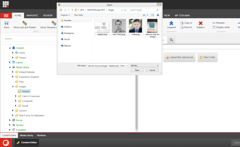This screenshot has height=147, width=240.
Task: Open the File name history dropdown
Action: click(127, 66)
